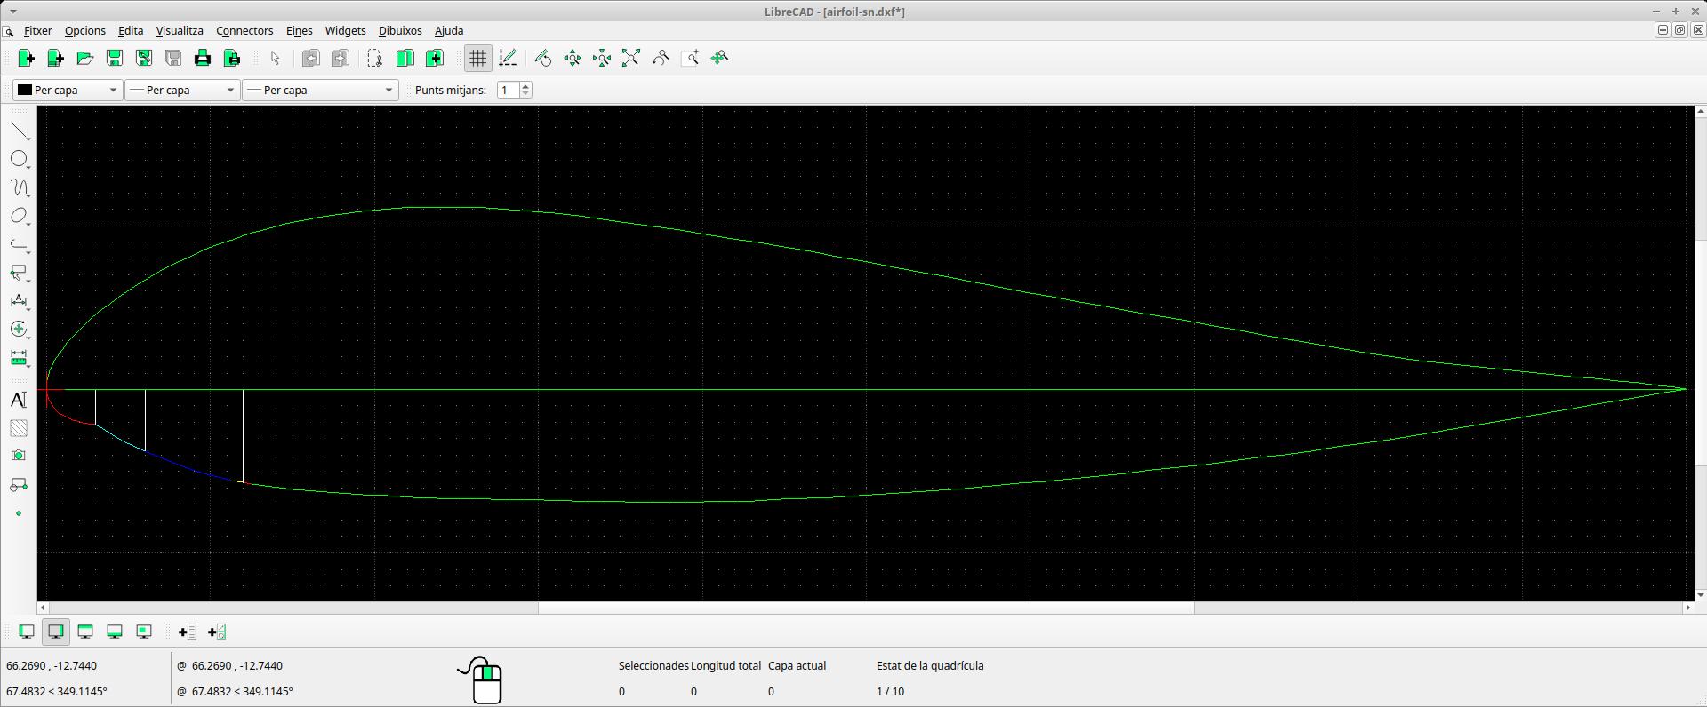1707x707 pixels.
Task: Open the Line tools flyout
Action: [20, 131]
